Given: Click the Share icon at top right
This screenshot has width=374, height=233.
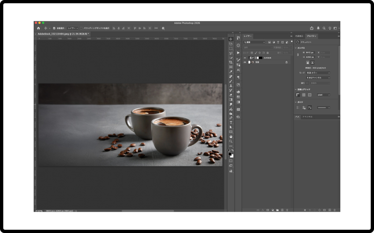Looking at the screenshot, I should click(311, 28).
